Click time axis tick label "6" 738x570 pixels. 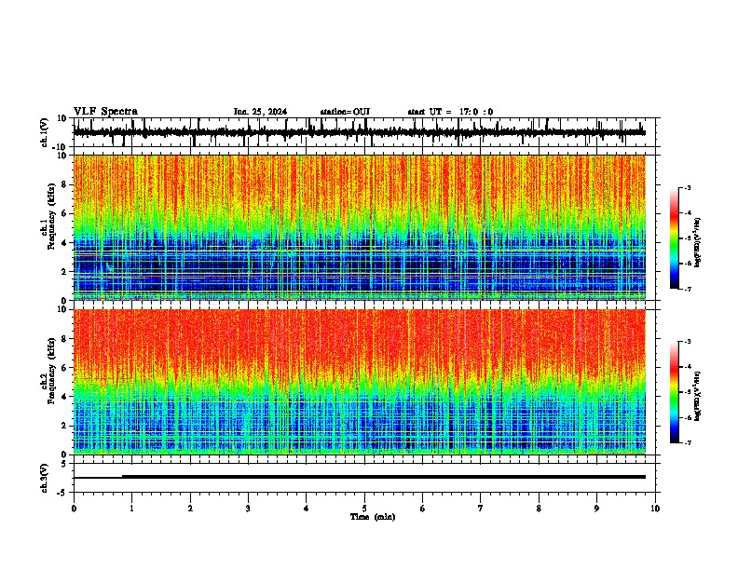coord(423,509)
